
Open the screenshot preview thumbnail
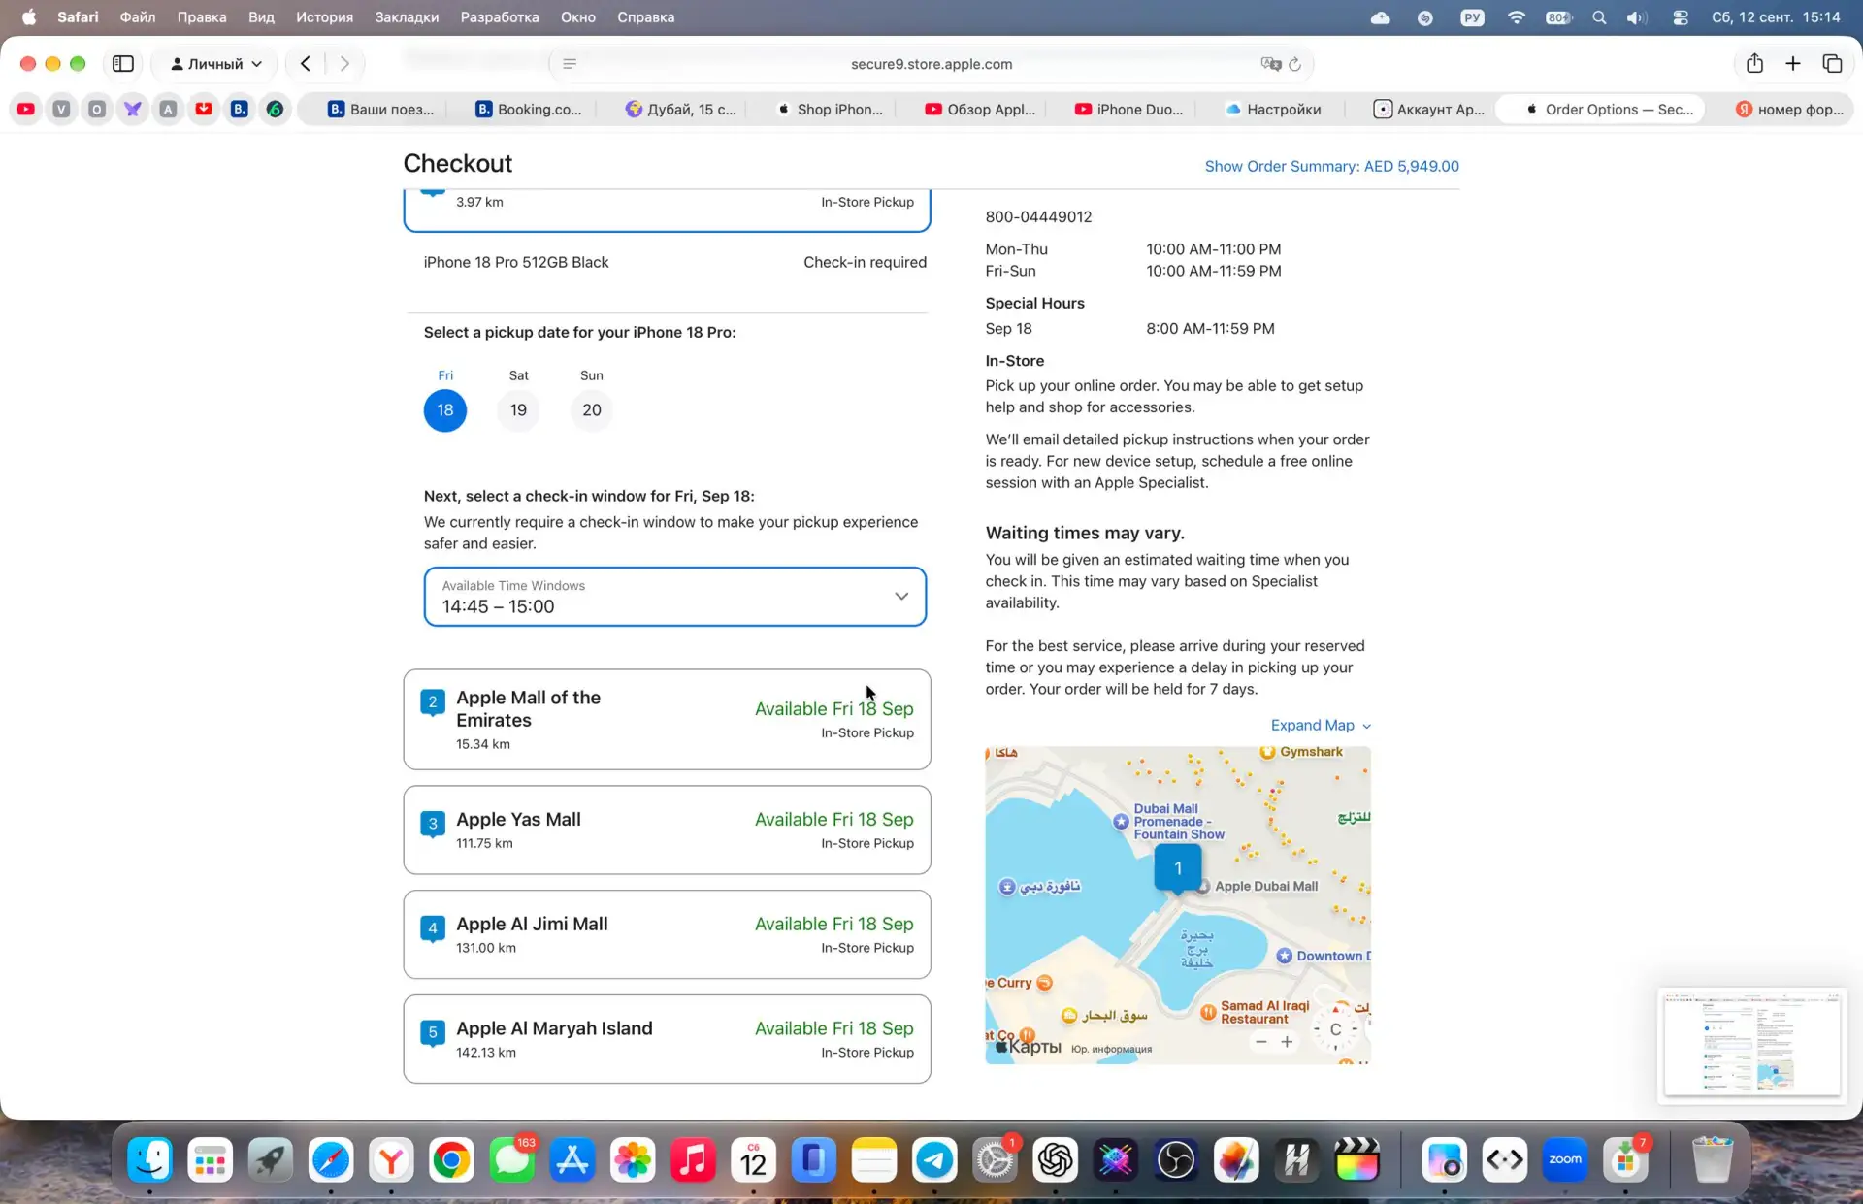[1752, 1045]
